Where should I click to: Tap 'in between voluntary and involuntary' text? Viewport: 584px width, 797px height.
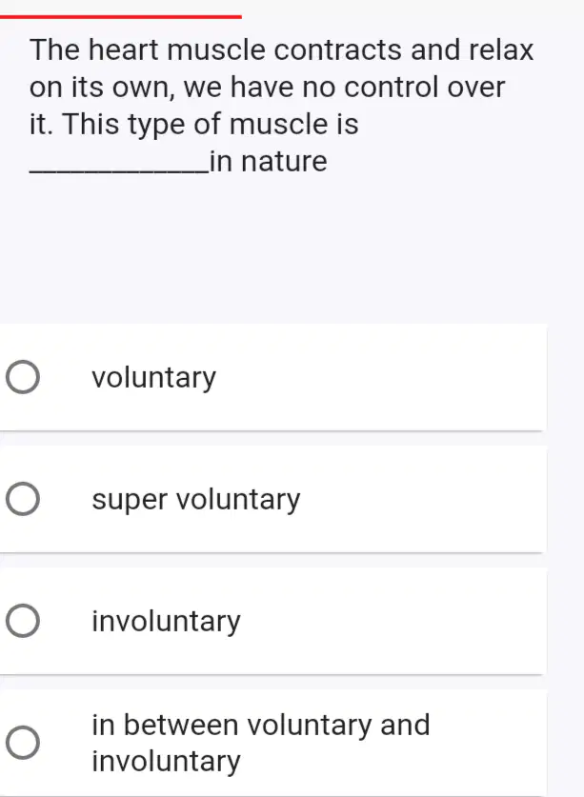pyautogui.click(x=261, y=743)
